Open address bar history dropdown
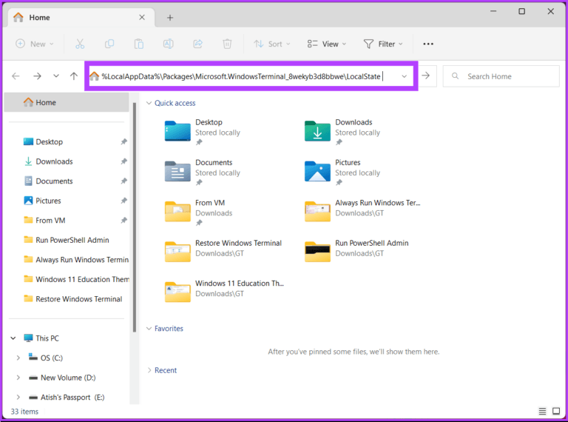Viewport: 568px width, 422px height. tap(405, 76)
